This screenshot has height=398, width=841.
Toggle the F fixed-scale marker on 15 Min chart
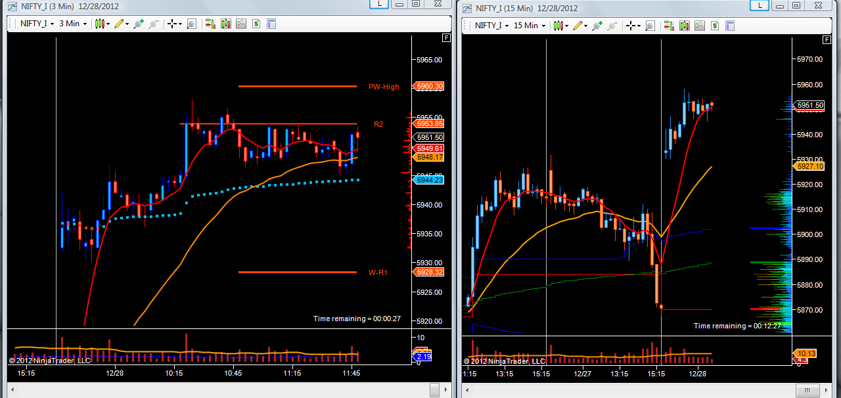[827, 40]
